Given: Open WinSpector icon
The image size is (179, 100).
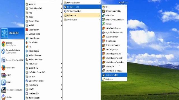Looking at the screenshot, I should 103,79.
